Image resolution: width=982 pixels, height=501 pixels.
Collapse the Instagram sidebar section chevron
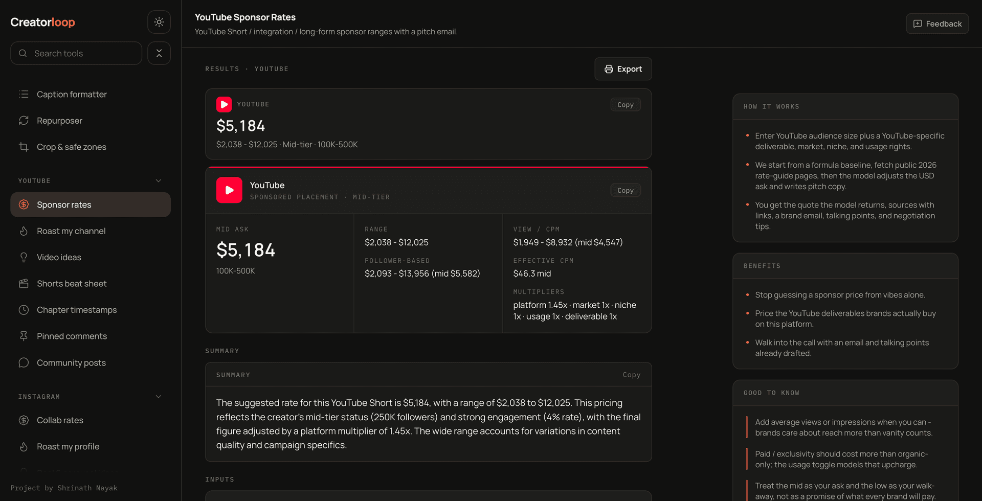159,396
